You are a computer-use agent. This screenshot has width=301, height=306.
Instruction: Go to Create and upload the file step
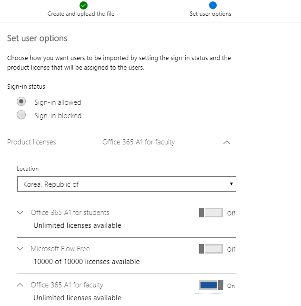[81, 14]
